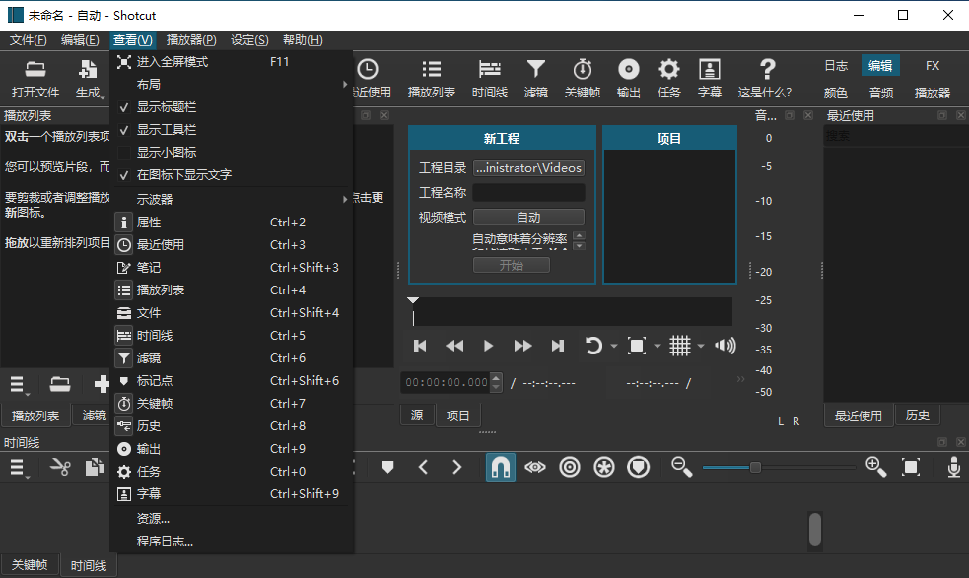This screenshot has height=578, width=969.
Task: Go to the next marker arrow
Action: click(457, 467)
